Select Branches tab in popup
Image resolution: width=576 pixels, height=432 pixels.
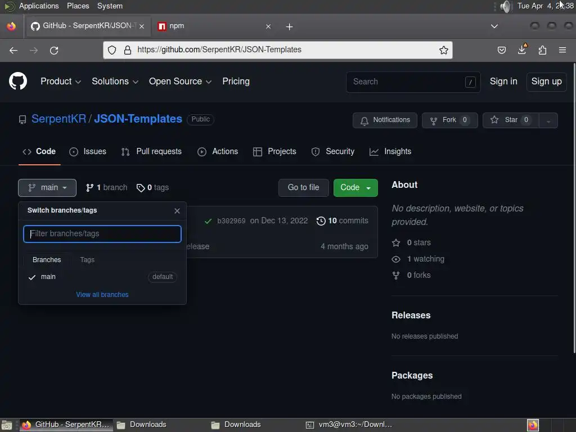tap(47, 260)
